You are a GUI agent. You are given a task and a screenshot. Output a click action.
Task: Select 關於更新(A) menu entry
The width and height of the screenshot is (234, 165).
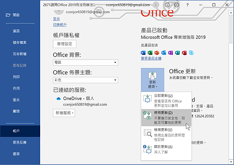166,149
